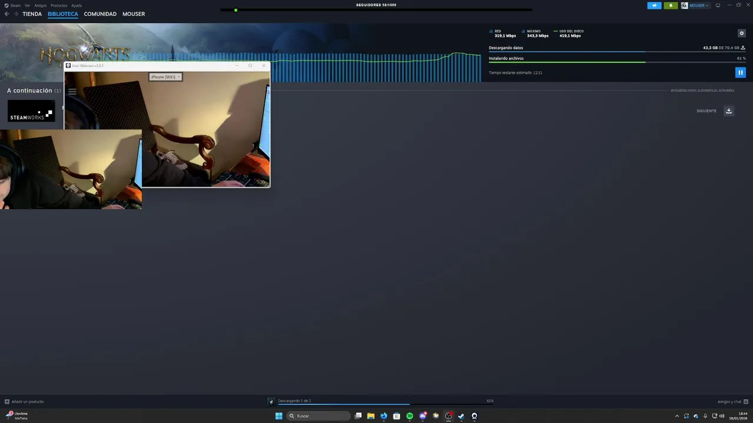Image resolution: width=753 pixels, height=423 pixels.
Task: Expand the MOUSER account dropdown
Action: coord(699,5)
